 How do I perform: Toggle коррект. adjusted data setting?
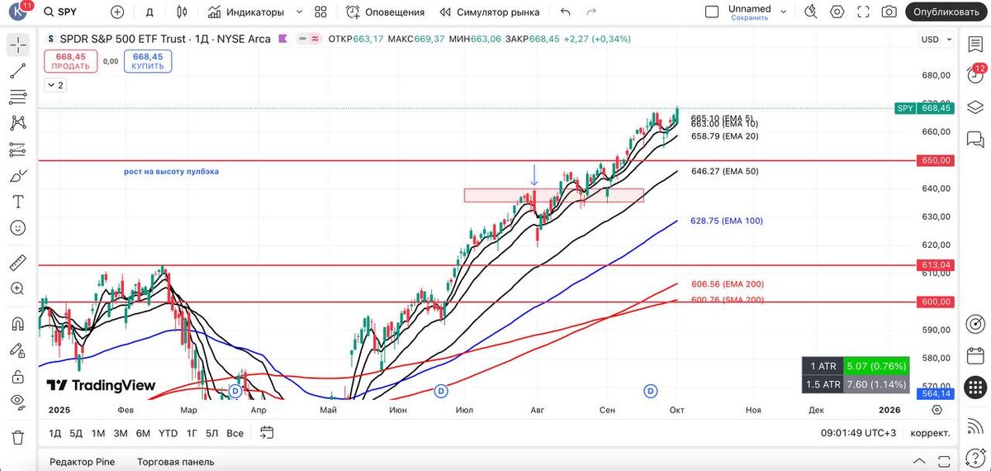click(x=930, y=433)
